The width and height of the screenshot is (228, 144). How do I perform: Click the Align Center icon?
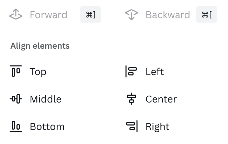pos(132,99)
